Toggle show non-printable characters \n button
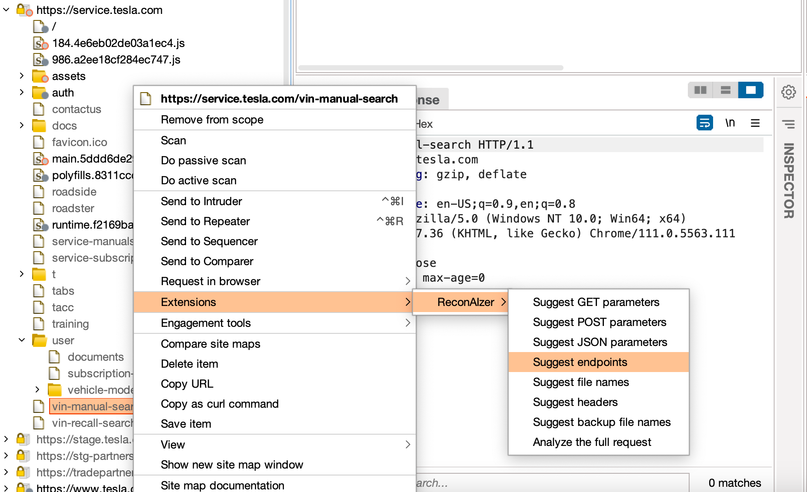The width and height of the screenshot is (807, 492). click(x=730, y=123)
